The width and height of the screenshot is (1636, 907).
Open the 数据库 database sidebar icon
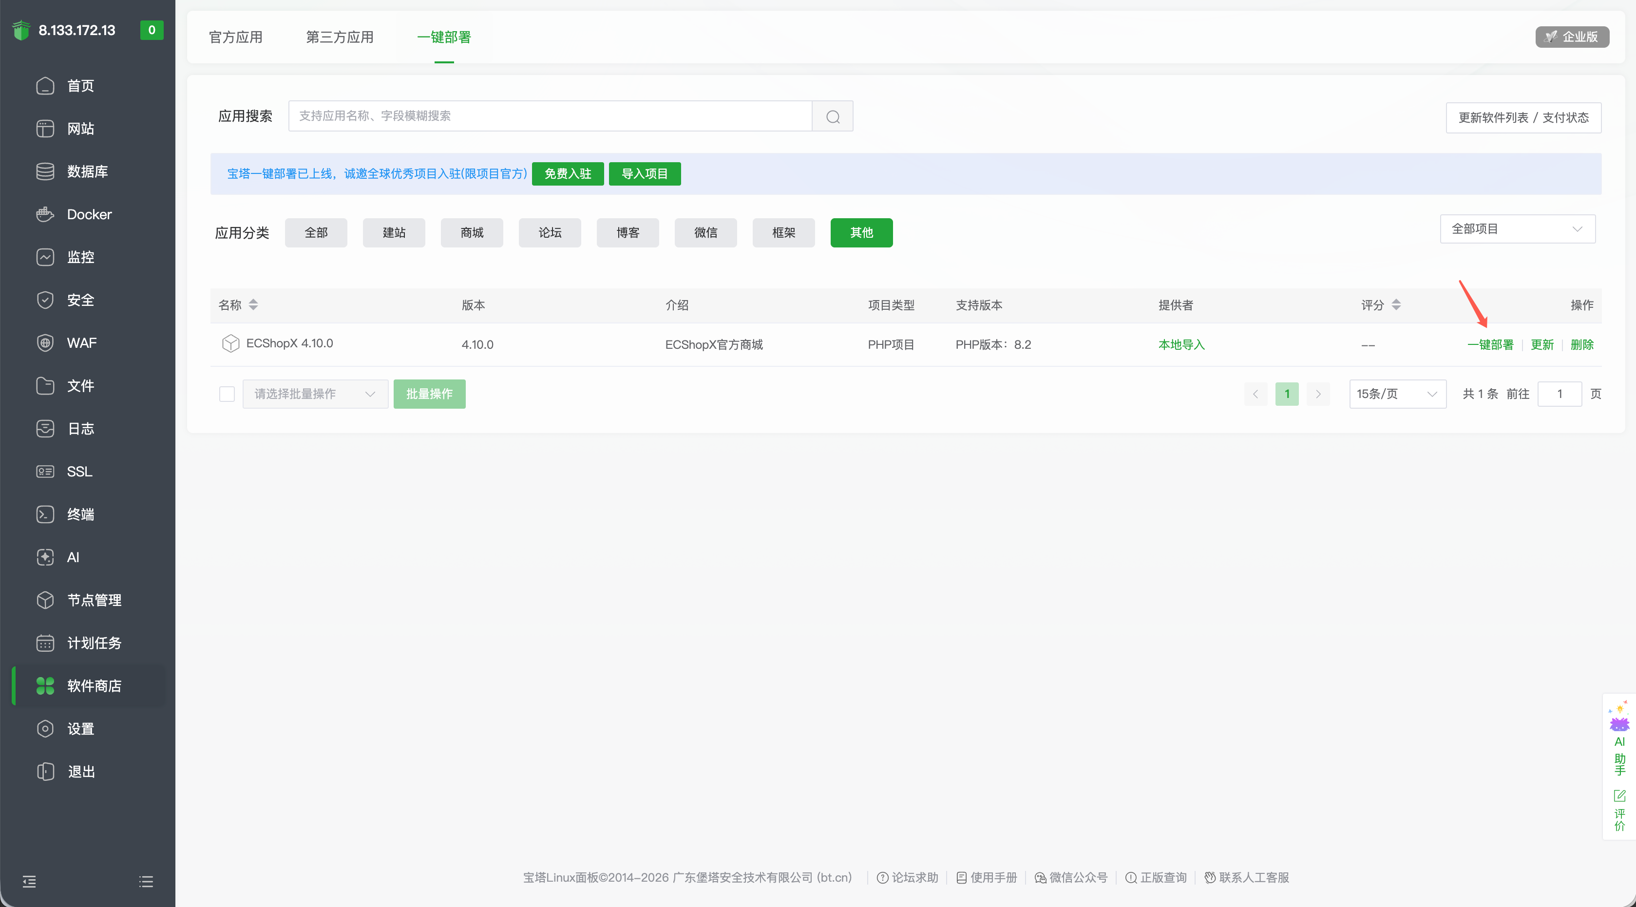[x=45, y=171]
